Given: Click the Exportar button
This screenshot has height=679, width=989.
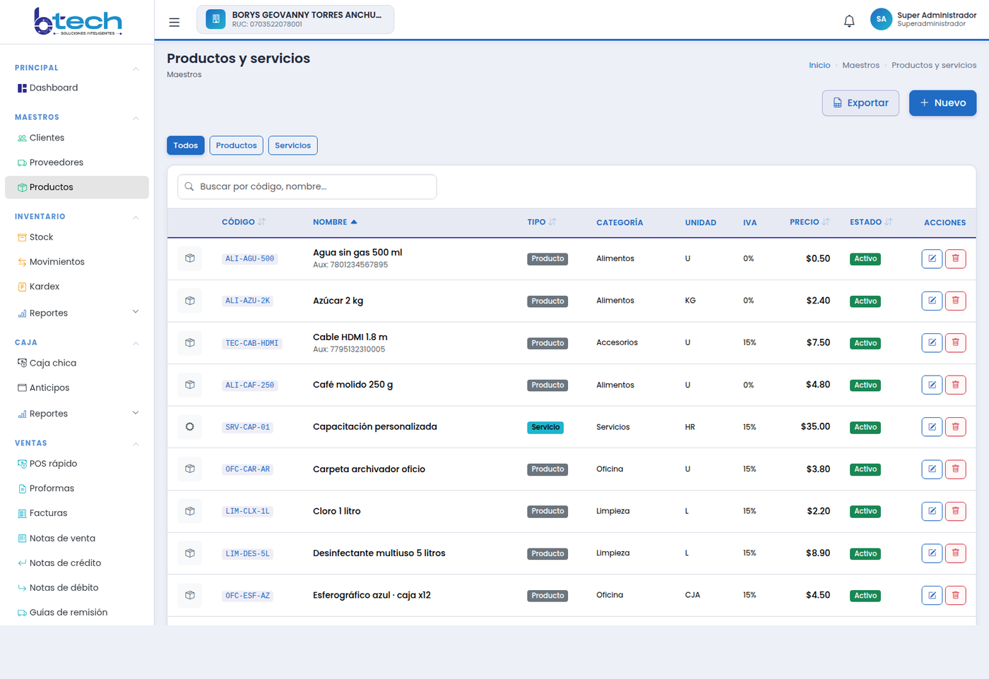Looking at the screenshot, I should click(x=860, y=103).
